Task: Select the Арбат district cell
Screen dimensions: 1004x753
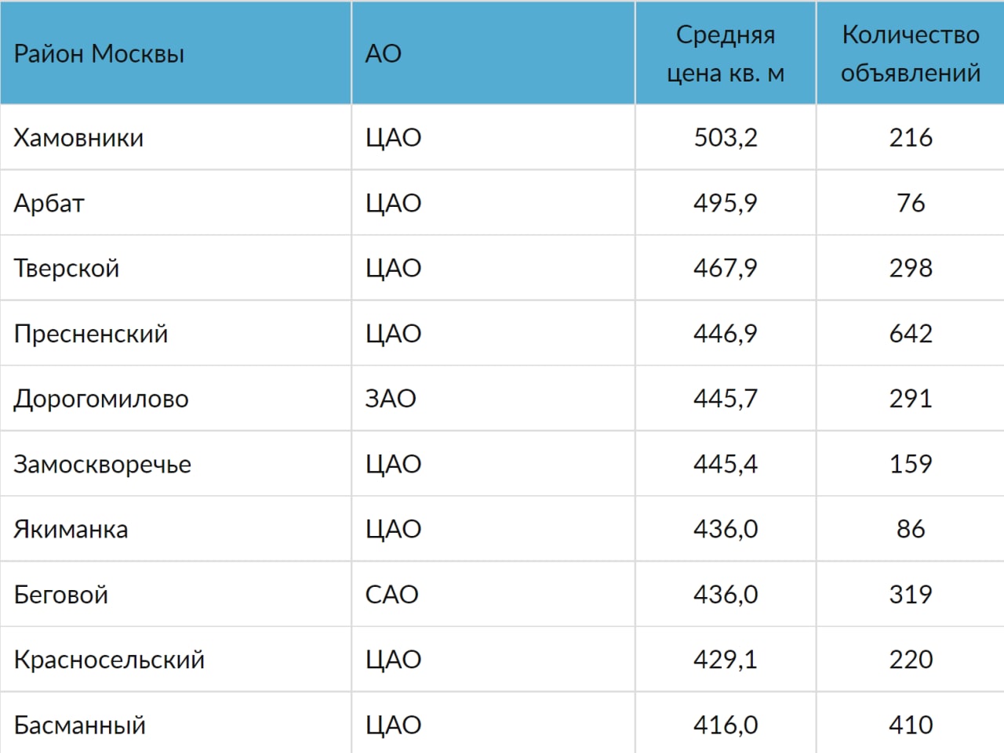Action: coord(49,204)
